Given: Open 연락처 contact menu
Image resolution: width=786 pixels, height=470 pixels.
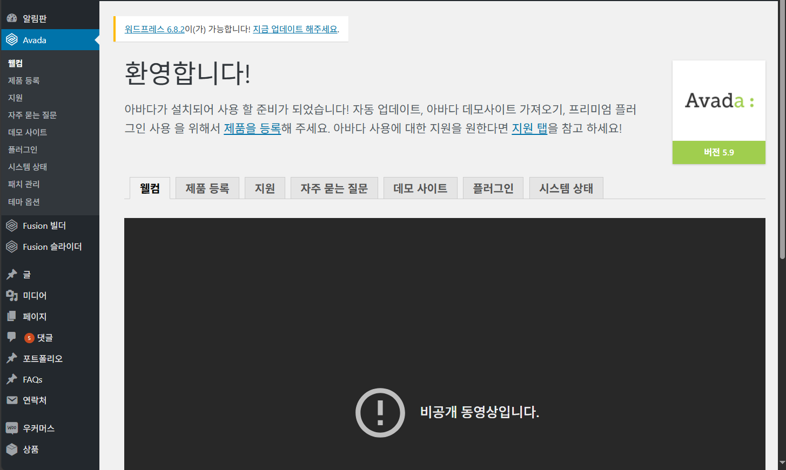Looking at the screenshot, I should coord(50,400).
